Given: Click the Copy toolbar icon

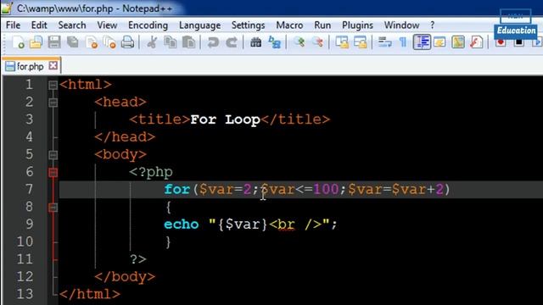Looking at the screenshot, I should (170, 42).
